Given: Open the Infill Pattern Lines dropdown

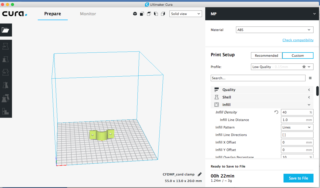Looking at the screenshot, I should (x=297, y=127).
